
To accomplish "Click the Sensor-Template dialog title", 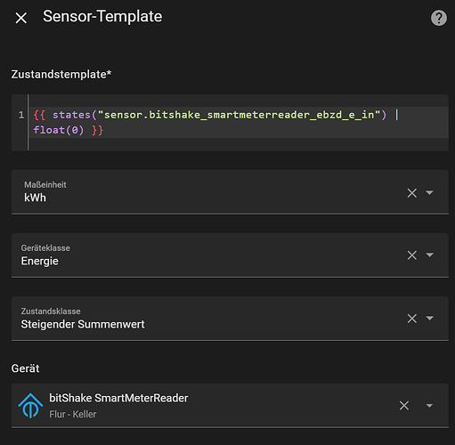I will click(x=102, y=16).
